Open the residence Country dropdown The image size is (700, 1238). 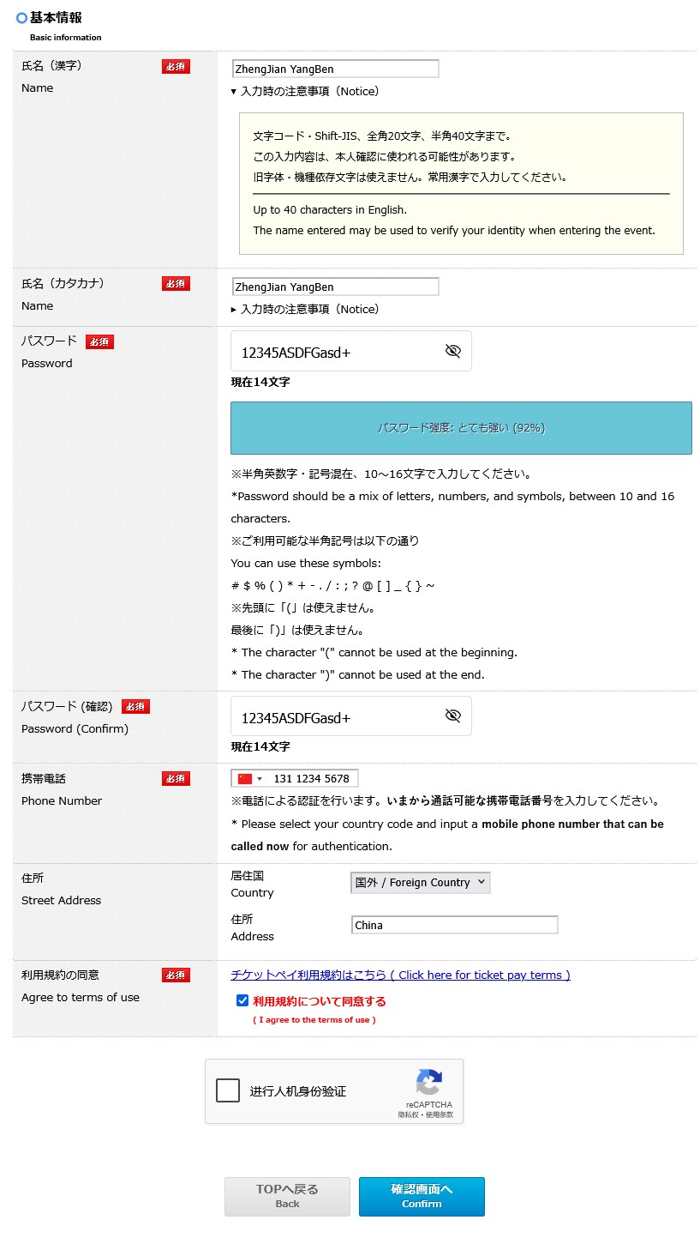coord(420,882)
